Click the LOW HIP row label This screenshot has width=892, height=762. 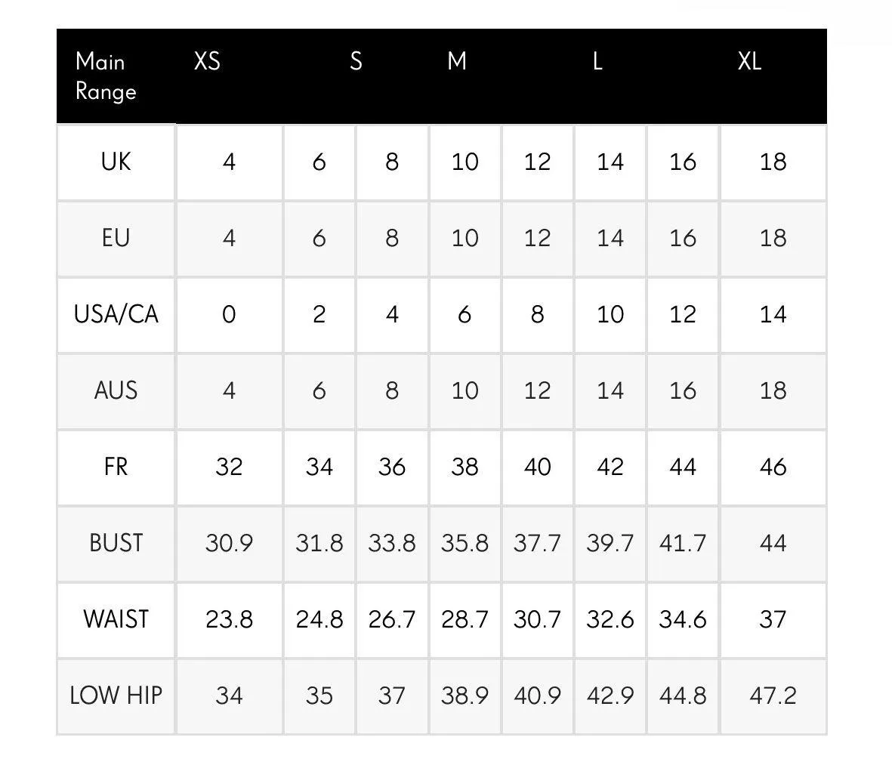(116, 696)
